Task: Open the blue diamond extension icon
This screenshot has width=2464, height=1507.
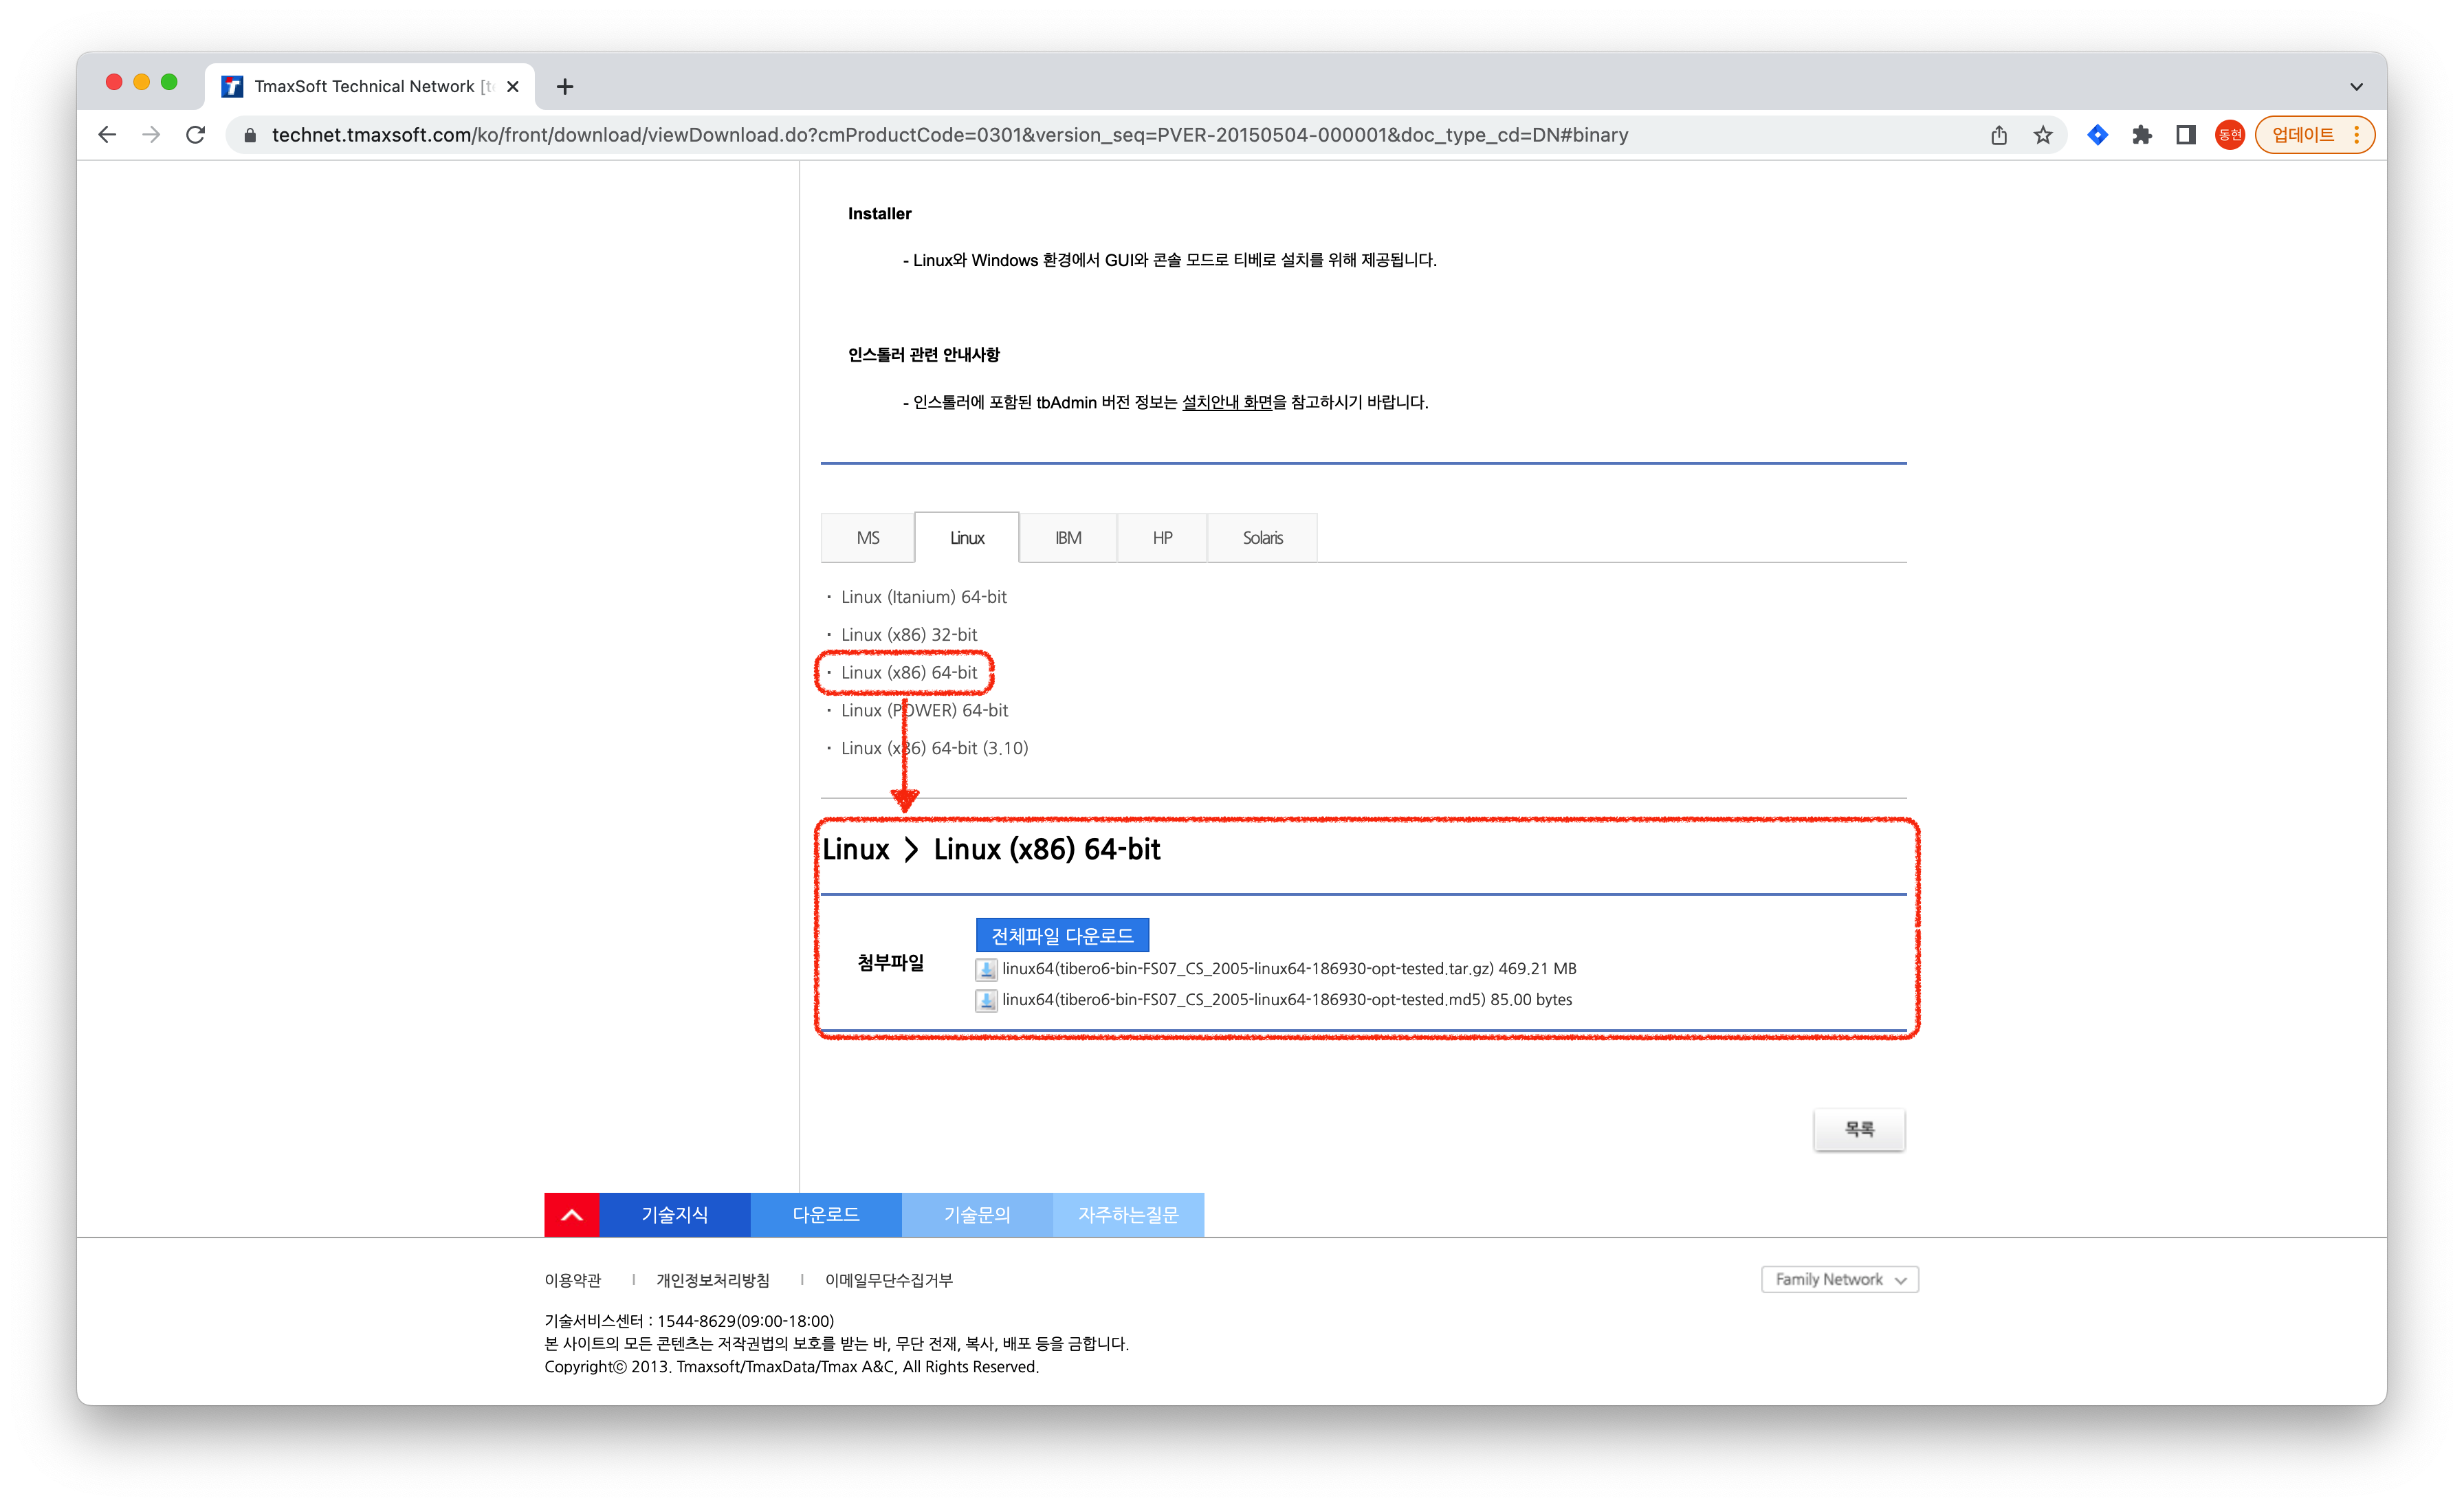Action: (x=2098, y=135)
